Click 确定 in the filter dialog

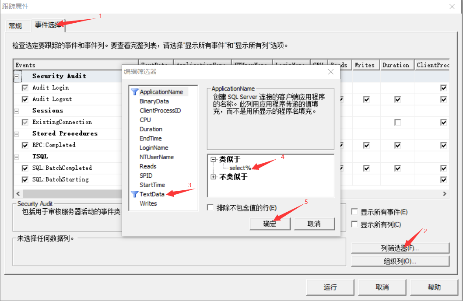click(270, 224)
